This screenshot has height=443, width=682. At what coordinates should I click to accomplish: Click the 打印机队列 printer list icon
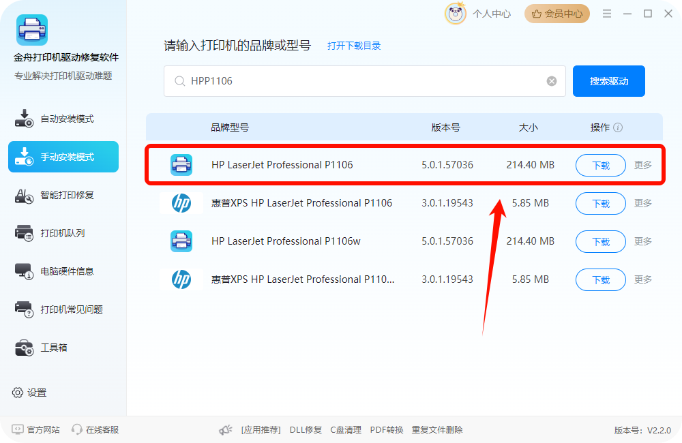[24, 234]
